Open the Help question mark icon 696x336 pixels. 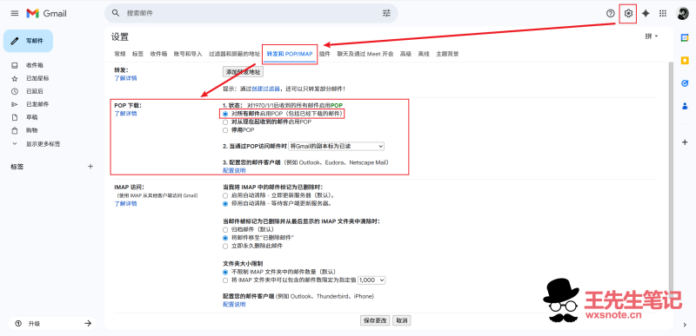[611, 13]
